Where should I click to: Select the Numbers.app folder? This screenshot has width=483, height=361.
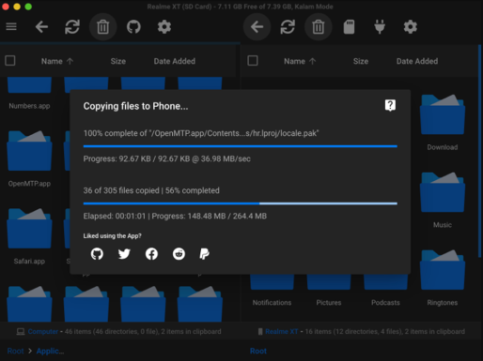29,93
